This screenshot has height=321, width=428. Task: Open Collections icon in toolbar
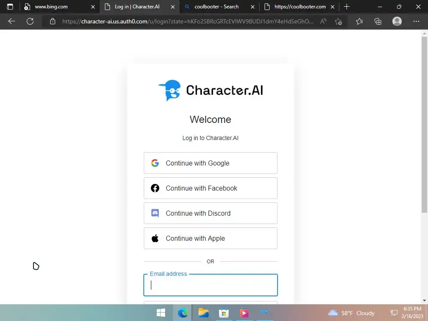tap(378, 21)
